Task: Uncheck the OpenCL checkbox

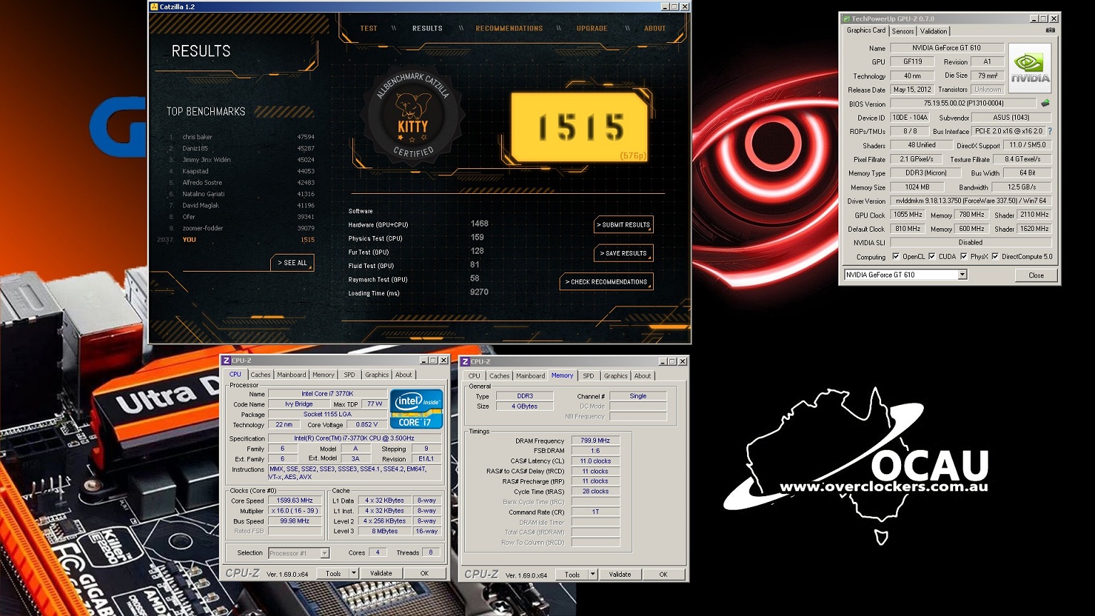Action: click(896, 257)
